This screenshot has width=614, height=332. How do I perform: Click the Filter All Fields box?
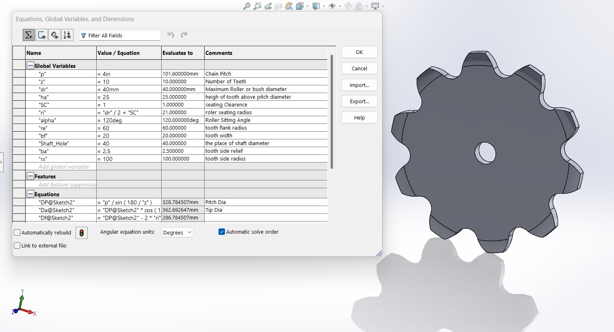pos(120,35)
